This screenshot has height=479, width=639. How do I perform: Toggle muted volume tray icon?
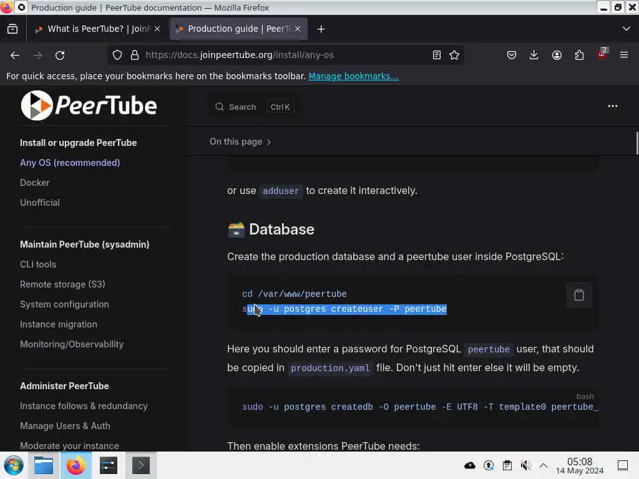point(525,465)
